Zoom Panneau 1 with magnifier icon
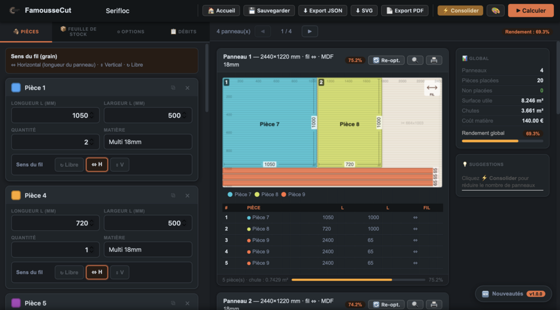The width and height of the screenshot is (560, 310). coord(415,60)
